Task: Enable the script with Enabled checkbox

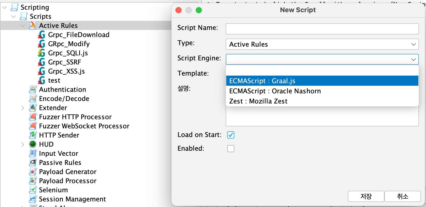Action: pos(231,149)
